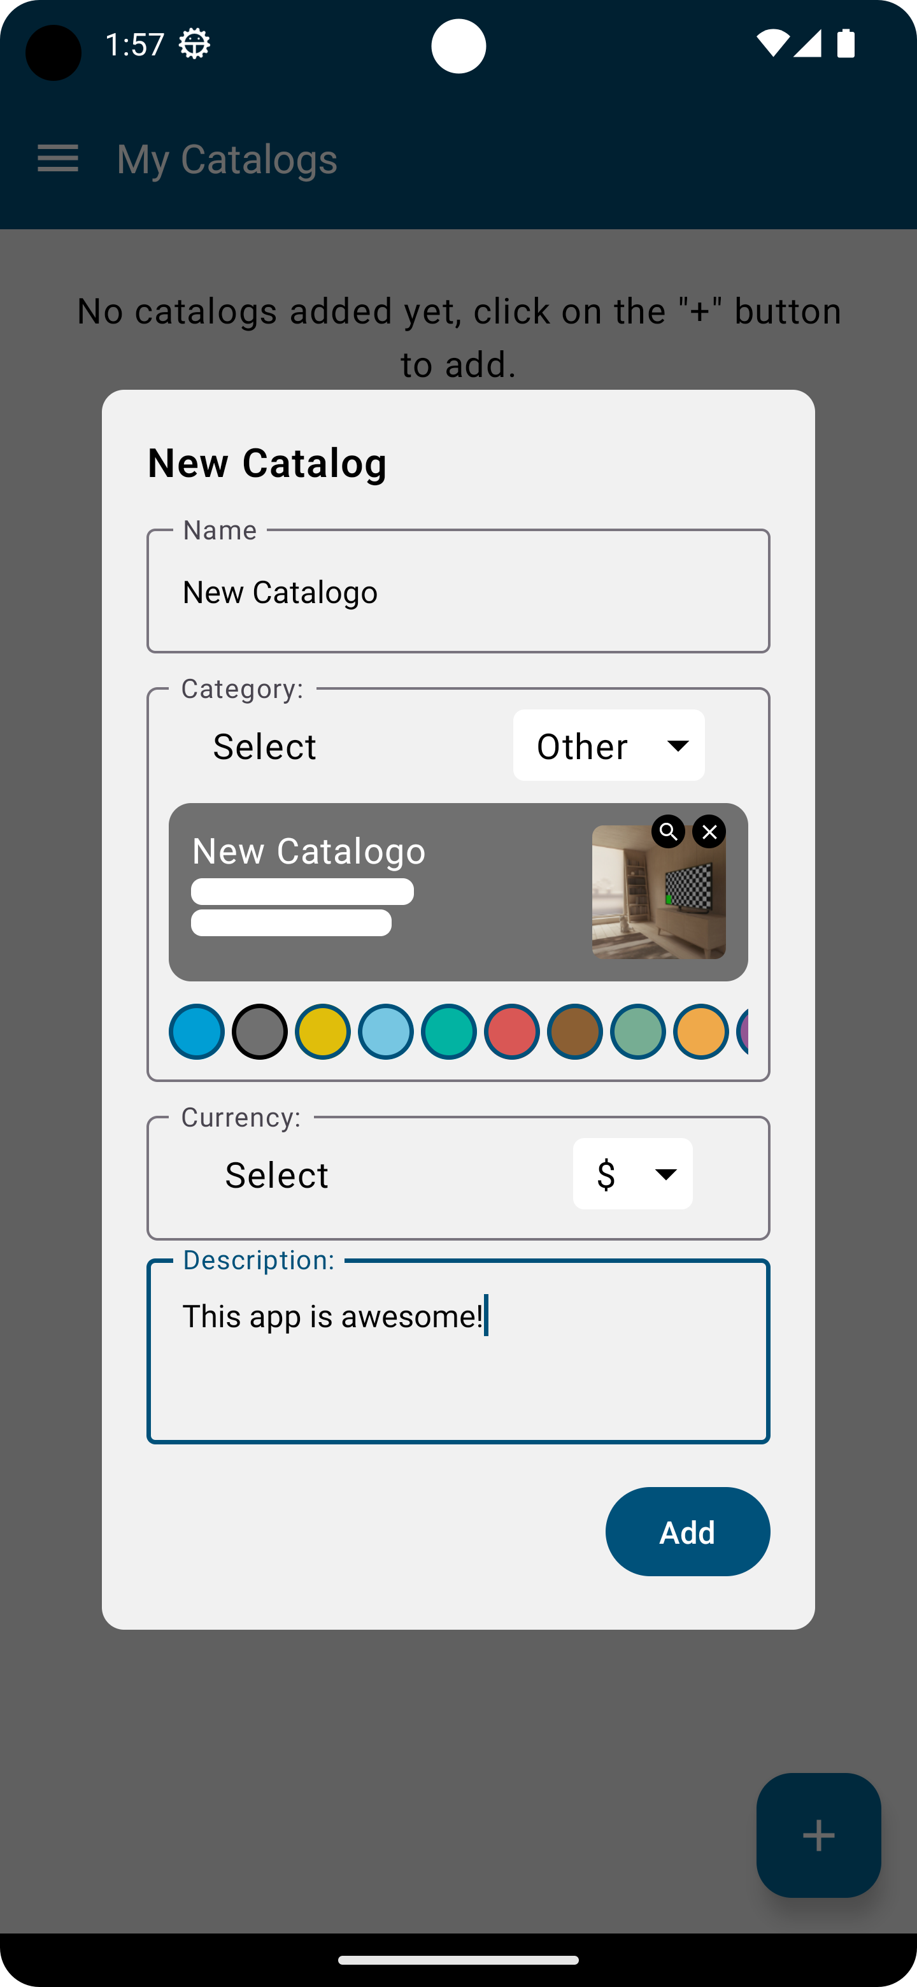Tap the New Catalog dialog heading
Screen dimensions: 917x1987
coord(267,463)
